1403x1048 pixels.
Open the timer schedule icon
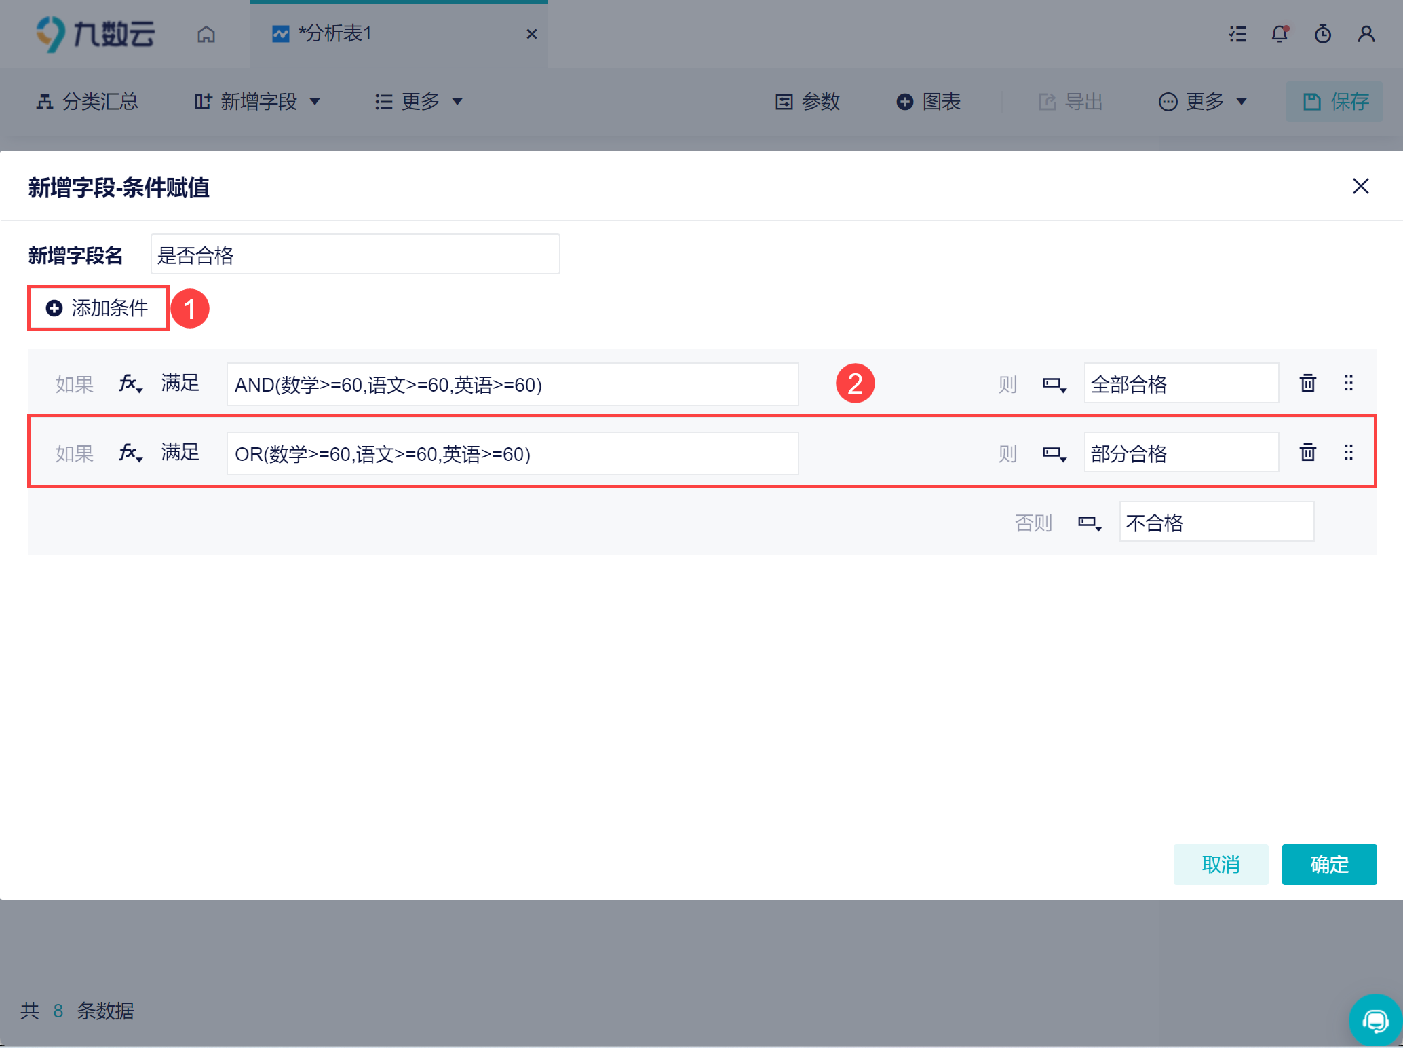1322,34
